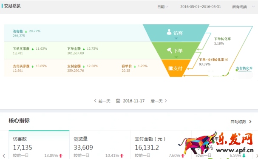Click 下单买家数 value 13,701

pos(18,53)
